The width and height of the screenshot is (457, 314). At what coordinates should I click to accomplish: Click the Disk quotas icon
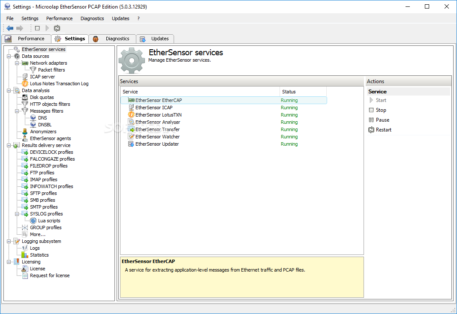(x=25, y=97)
